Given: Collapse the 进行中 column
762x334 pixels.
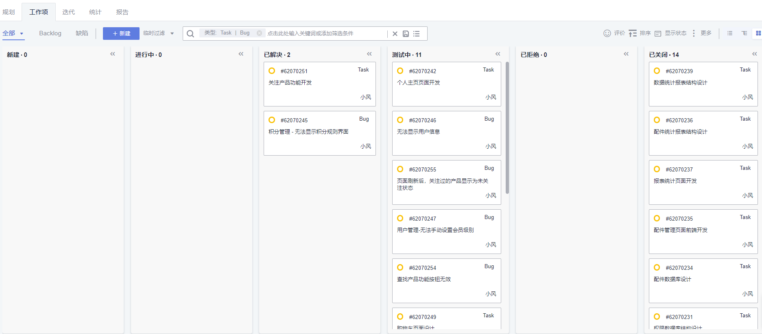Looking at the screenshot, I should point(241,54).
